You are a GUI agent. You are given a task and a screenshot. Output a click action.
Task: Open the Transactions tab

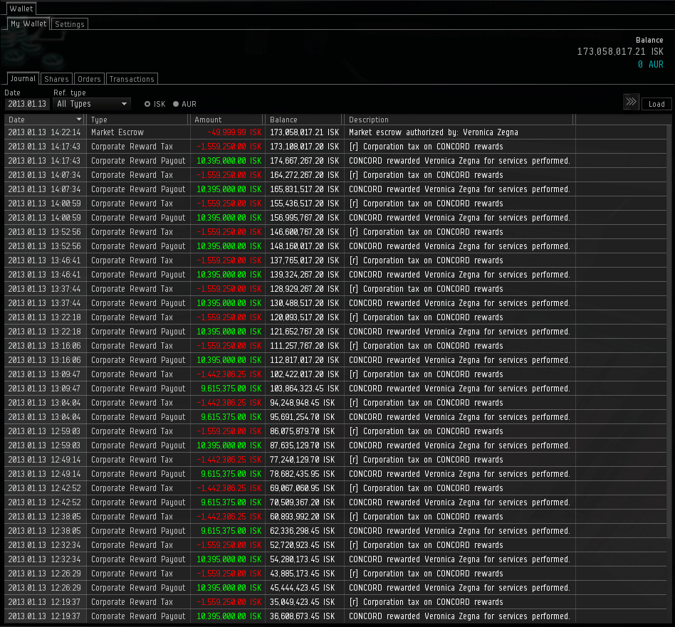pos(132,79)
